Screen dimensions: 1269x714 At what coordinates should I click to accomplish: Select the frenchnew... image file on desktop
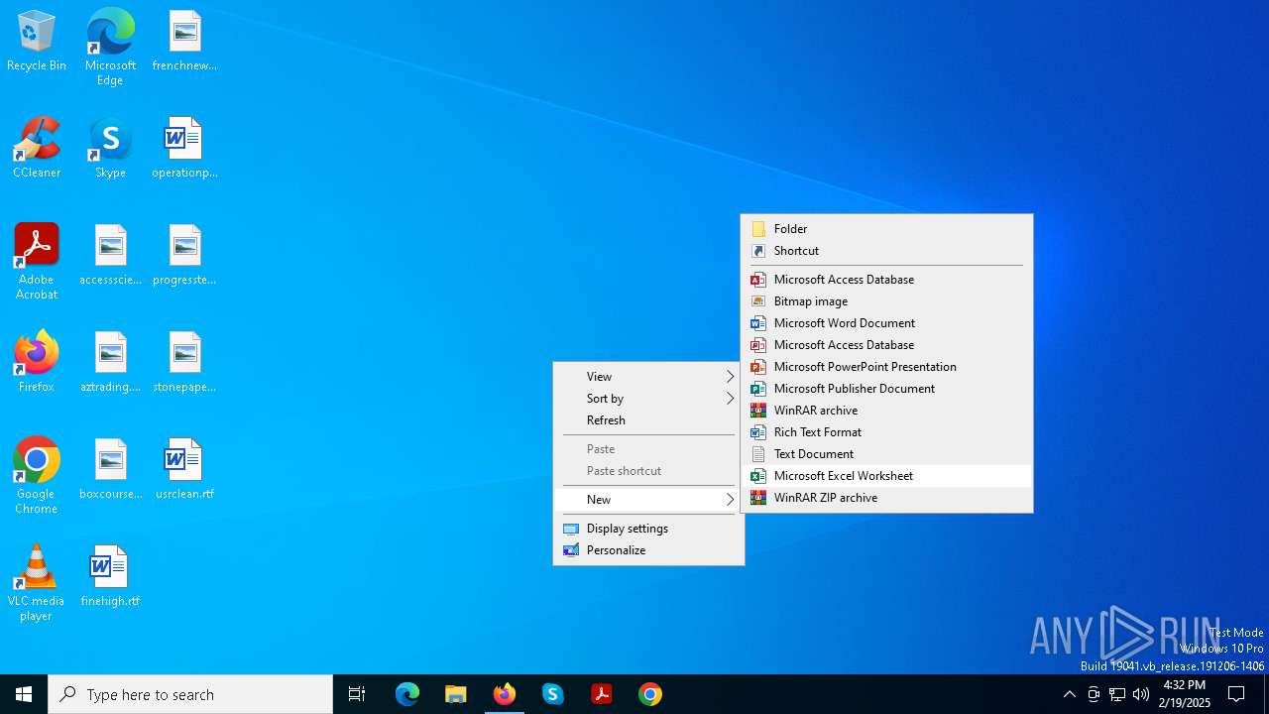point(184,42)
